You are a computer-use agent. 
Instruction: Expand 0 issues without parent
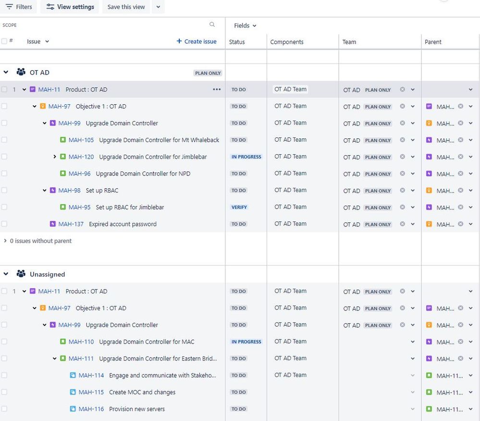point(5,241)
